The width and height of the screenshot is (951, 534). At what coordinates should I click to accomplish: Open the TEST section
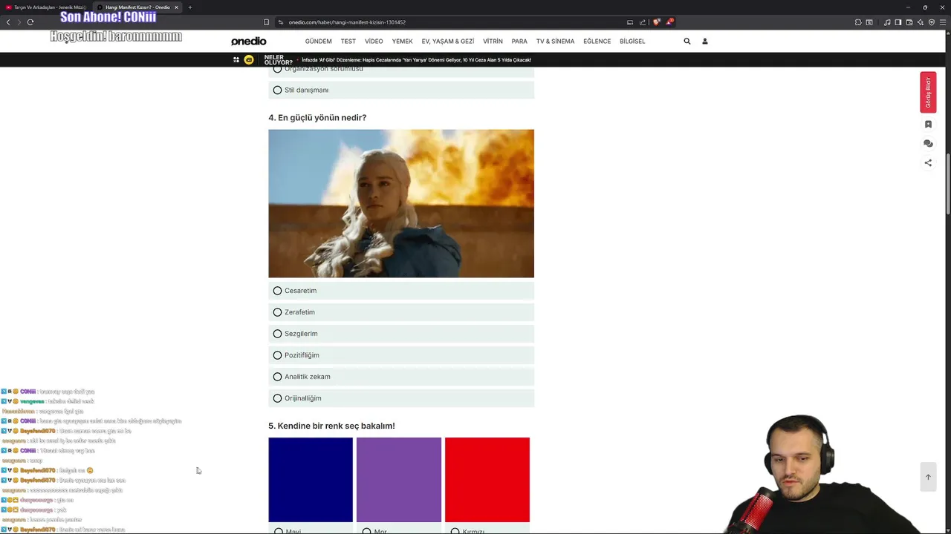(x=348, y=42)
